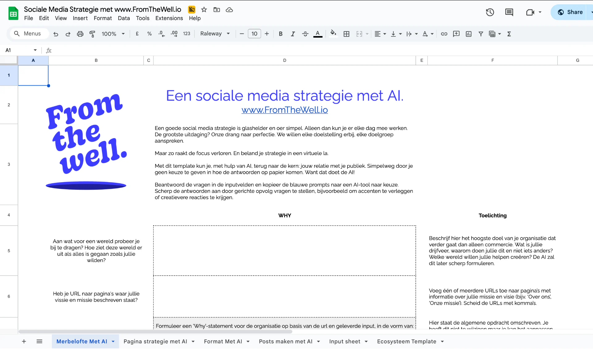Open the Raleway font dropdown
This screenshot has height=349, width=593.
click(x=215, y=34)
